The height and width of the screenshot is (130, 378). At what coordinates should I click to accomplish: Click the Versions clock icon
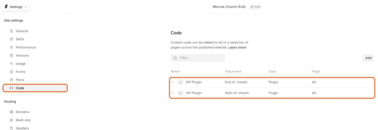11,55
